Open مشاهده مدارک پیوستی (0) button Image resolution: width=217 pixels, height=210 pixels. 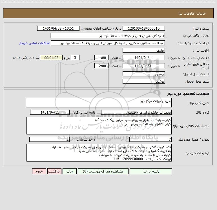103,171
